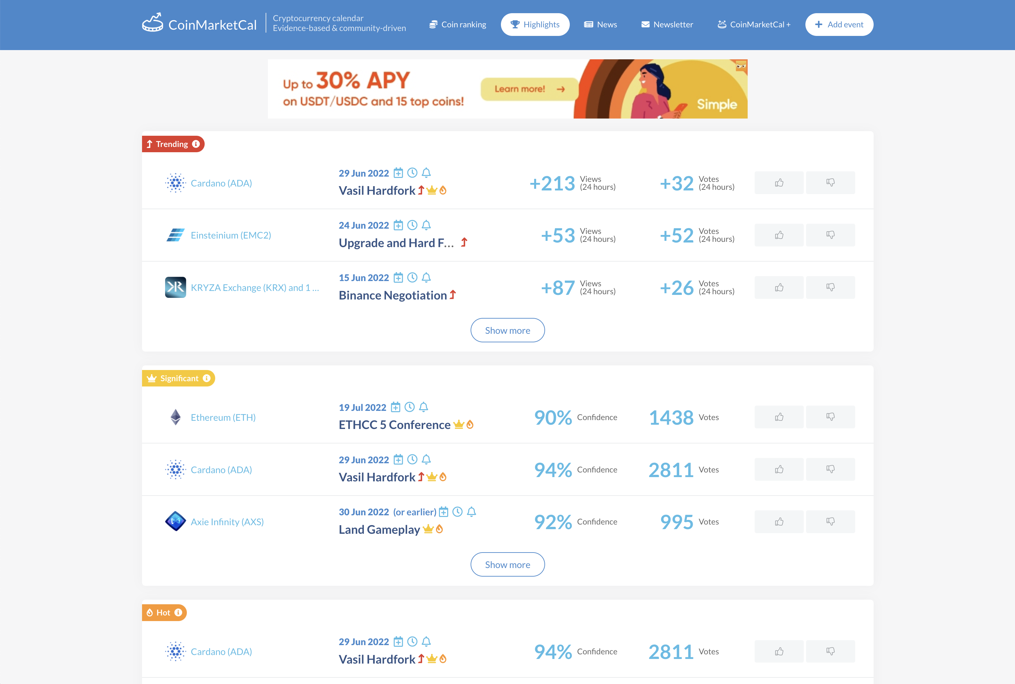Click Einsteinium coin logo
Viewport: 1015px width, 684px height.
[175, 235]
